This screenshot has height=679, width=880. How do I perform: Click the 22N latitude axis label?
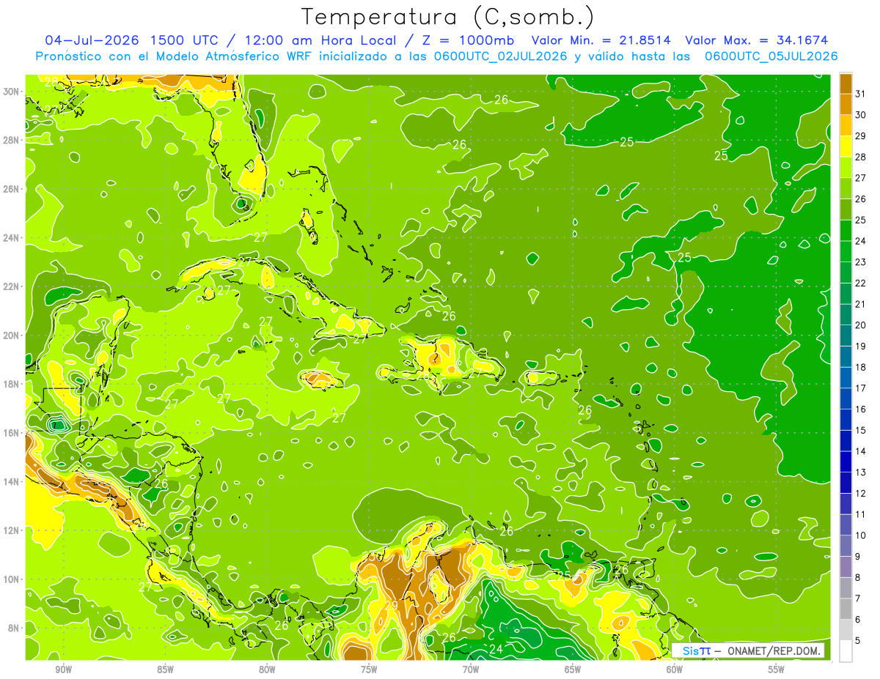(x=12, y=286)
